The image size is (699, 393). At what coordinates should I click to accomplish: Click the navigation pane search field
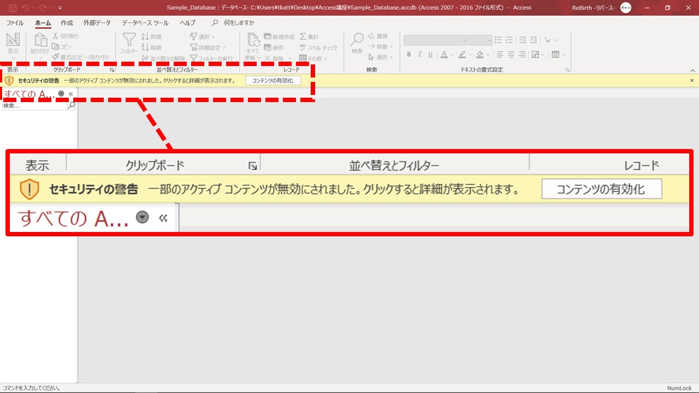pyautogui.click(x=34, y=106)
